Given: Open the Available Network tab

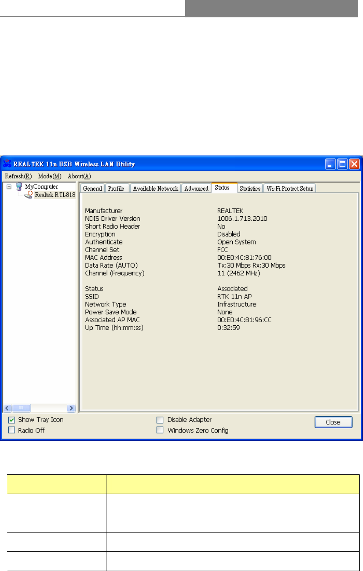Looking at the screenshot, I should coord(156,188).
